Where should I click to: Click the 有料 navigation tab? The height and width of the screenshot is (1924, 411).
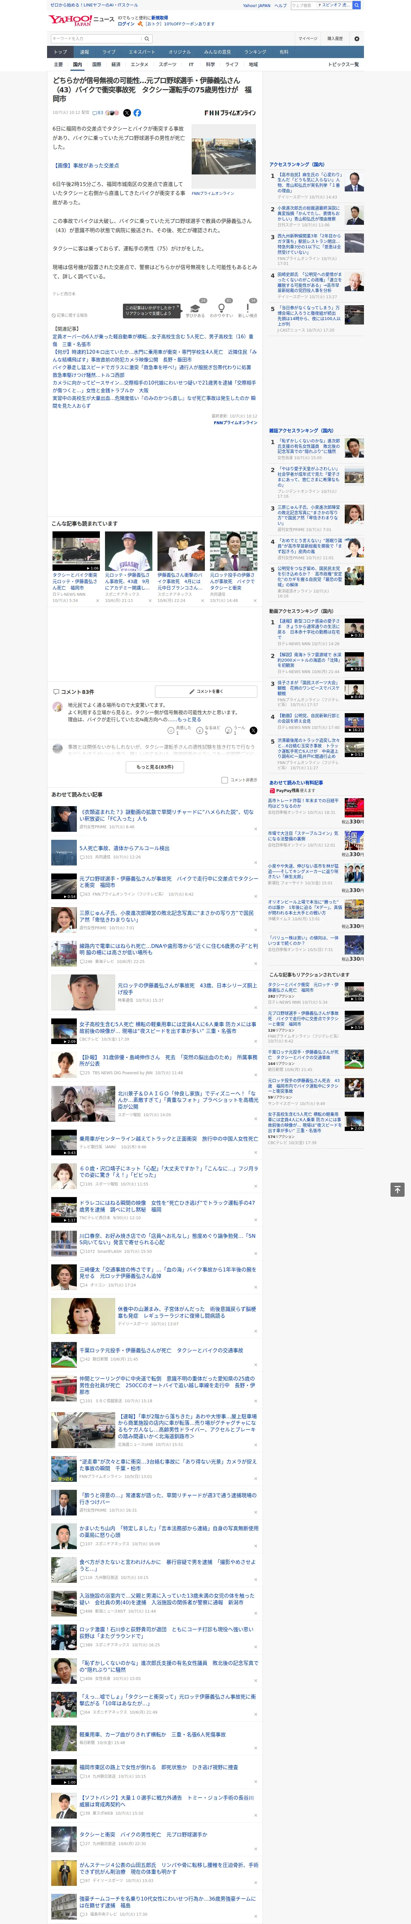click(284, 52)
